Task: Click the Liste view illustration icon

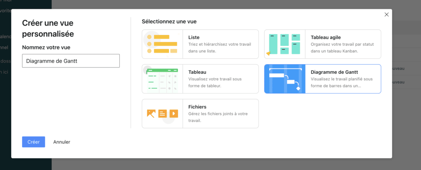Action: click(162, 44)
